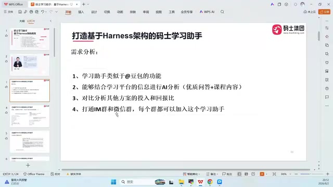Image resolution: width=333 pixels, height=187 pixels.
Task: Click the WPS AI icon in title bar
Action: click(x=272, y=4)
